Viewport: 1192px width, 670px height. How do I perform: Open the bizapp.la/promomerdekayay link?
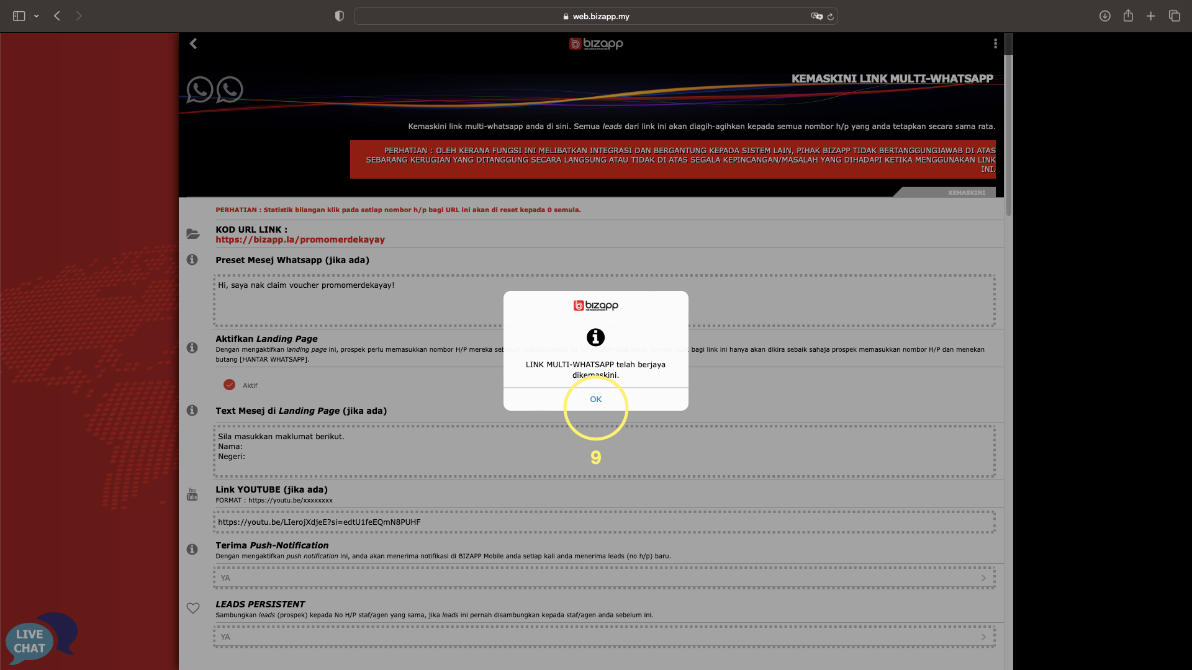(x=300, y=239)
